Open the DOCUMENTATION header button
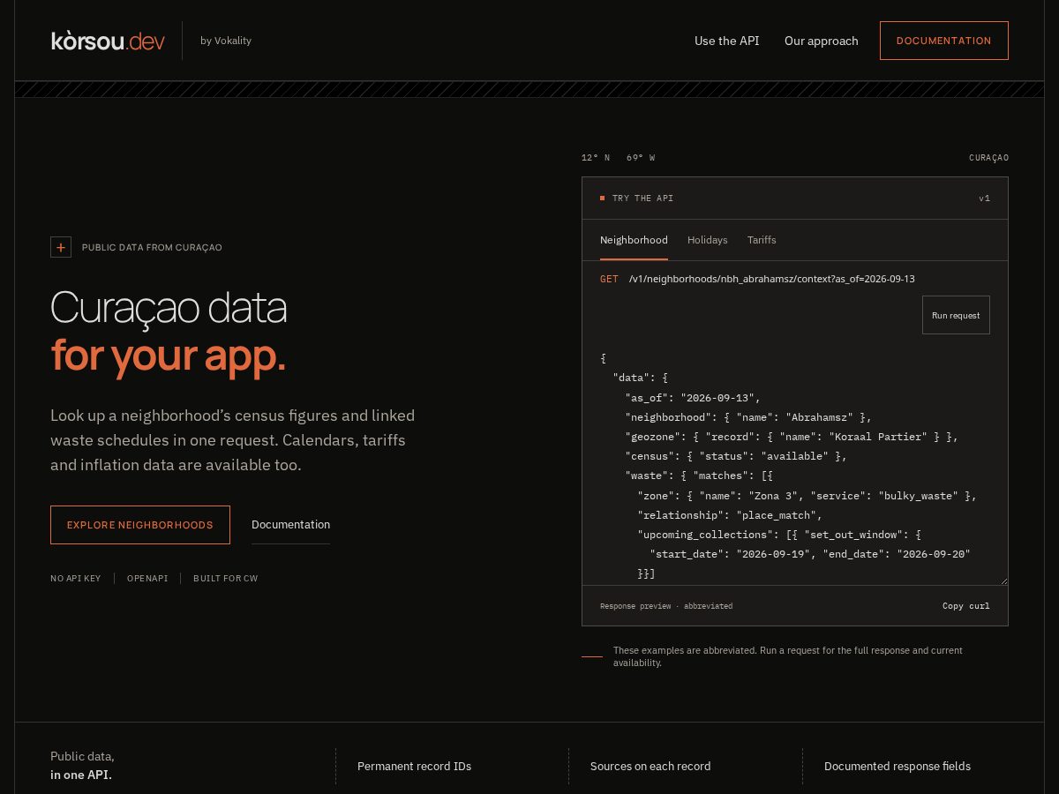 [943, 41]
